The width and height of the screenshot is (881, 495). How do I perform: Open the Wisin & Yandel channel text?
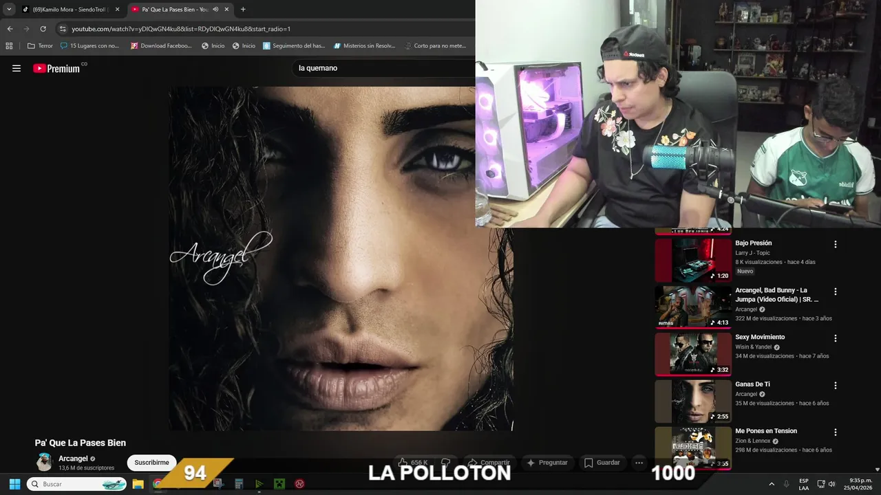pyautogui.click(x=753, y=347)
